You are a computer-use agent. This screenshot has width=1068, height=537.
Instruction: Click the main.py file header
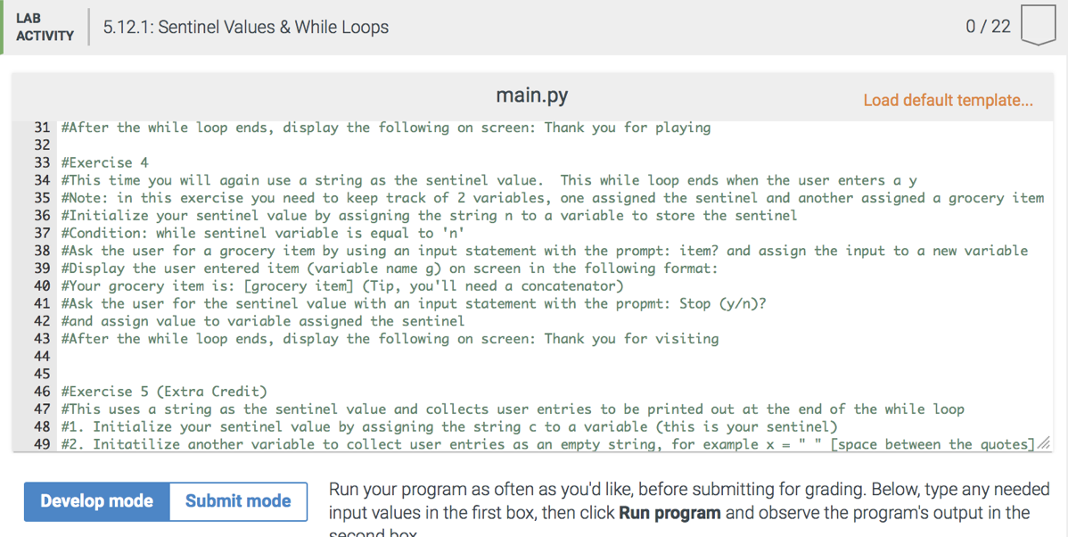click(531, 95)
